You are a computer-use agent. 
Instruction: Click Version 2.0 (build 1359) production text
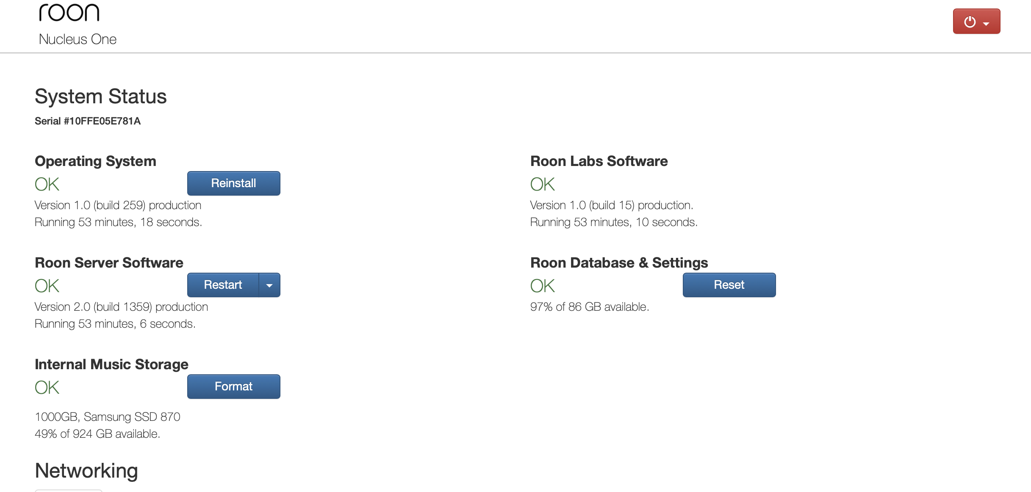[121, 307]
